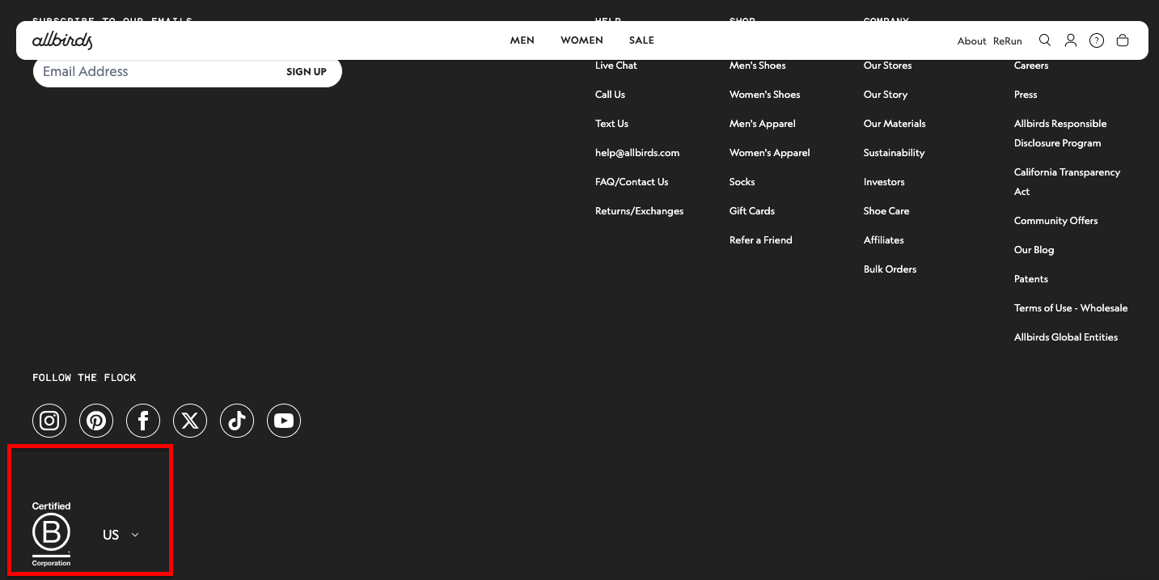This screenshot has width=1159, height=580.
Task: Open the TikTok icon
Action: [x=237, y=421]
